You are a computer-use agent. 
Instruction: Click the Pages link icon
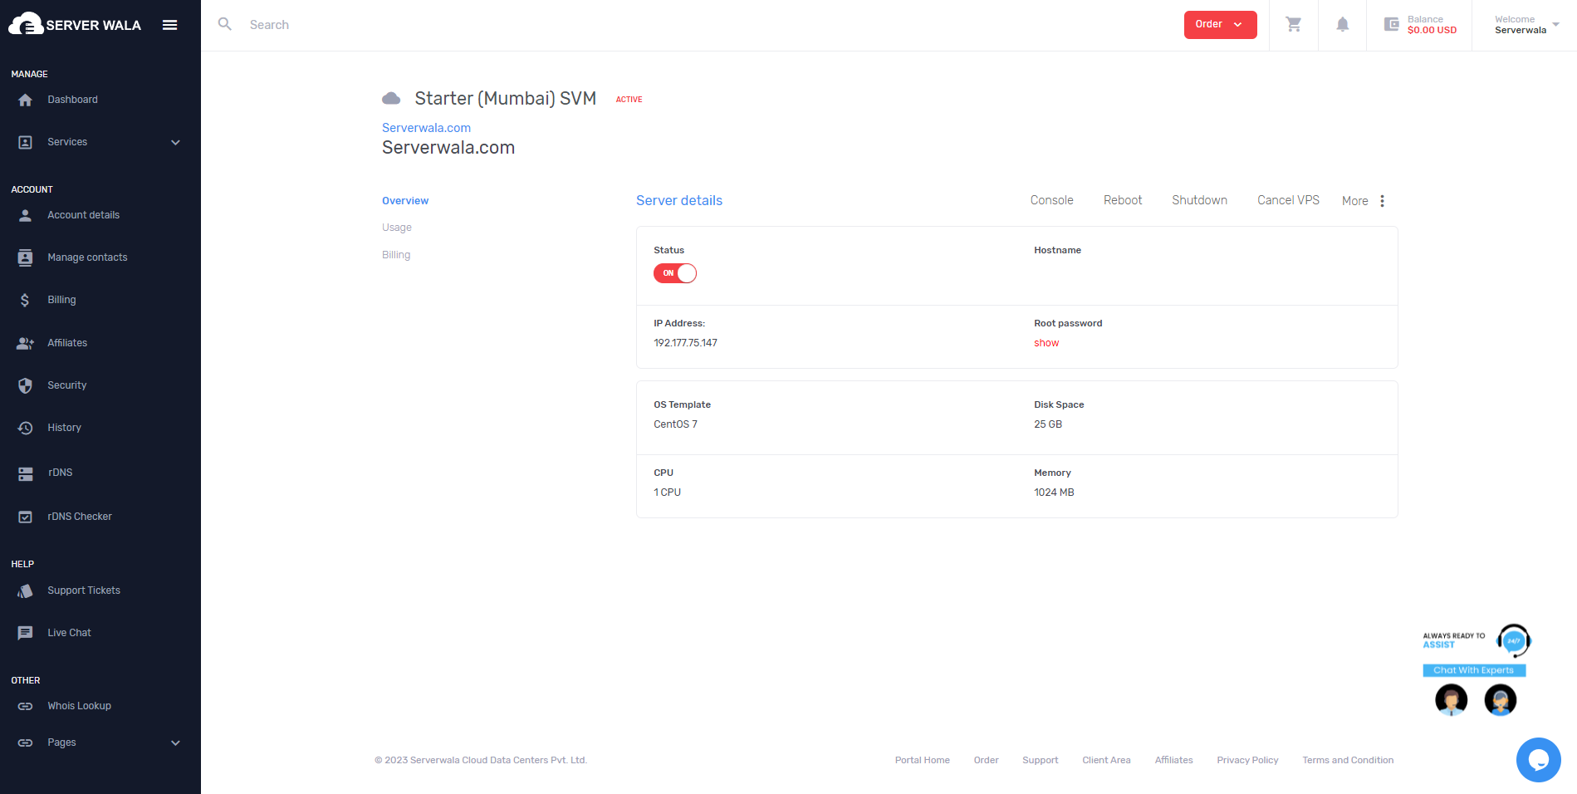coord(25,743)
